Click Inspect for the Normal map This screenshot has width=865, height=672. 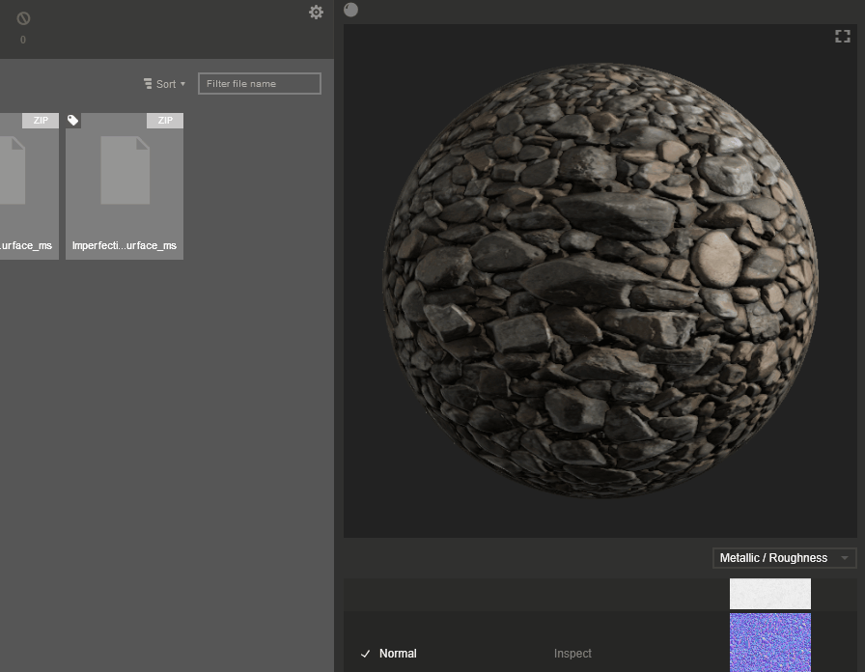[x=572, y=654]
